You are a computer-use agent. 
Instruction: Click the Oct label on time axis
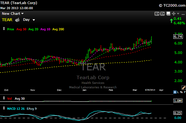6,90
